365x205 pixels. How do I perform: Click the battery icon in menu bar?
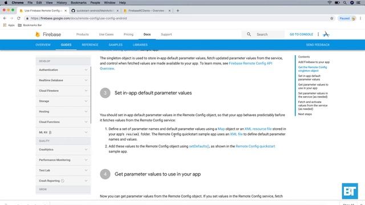337,2
